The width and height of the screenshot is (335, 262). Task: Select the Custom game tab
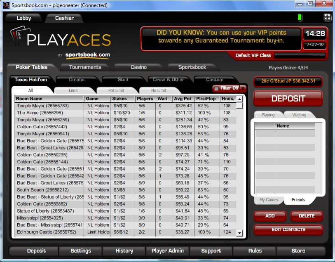click(x=215, y=80)
